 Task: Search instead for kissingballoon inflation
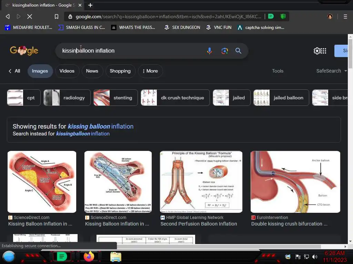point(83,134)
